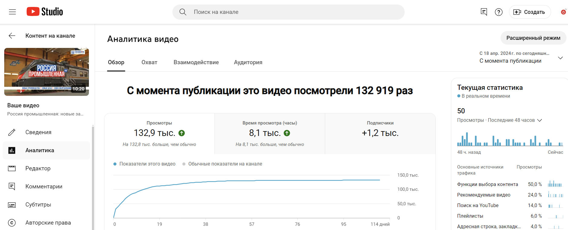Switch to the Обзор tab
The width and height of the screenshot is (568, 230).
[116, 62]
